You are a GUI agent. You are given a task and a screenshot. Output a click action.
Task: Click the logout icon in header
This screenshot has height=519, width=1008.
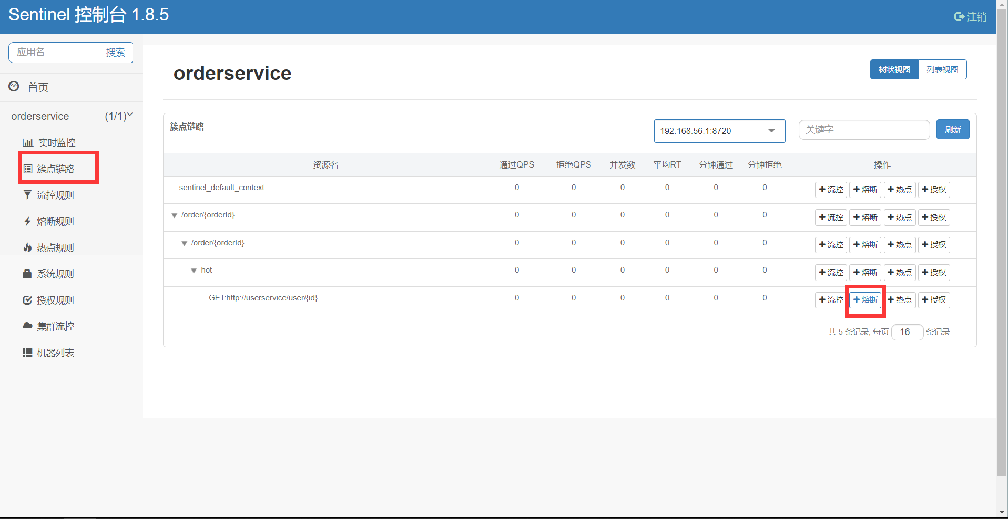click(959, 17)
